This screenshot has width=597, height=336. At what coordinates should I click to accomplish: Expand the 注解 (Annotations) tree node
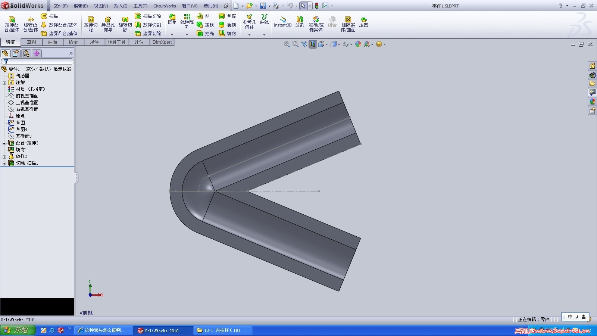(4, 83)
